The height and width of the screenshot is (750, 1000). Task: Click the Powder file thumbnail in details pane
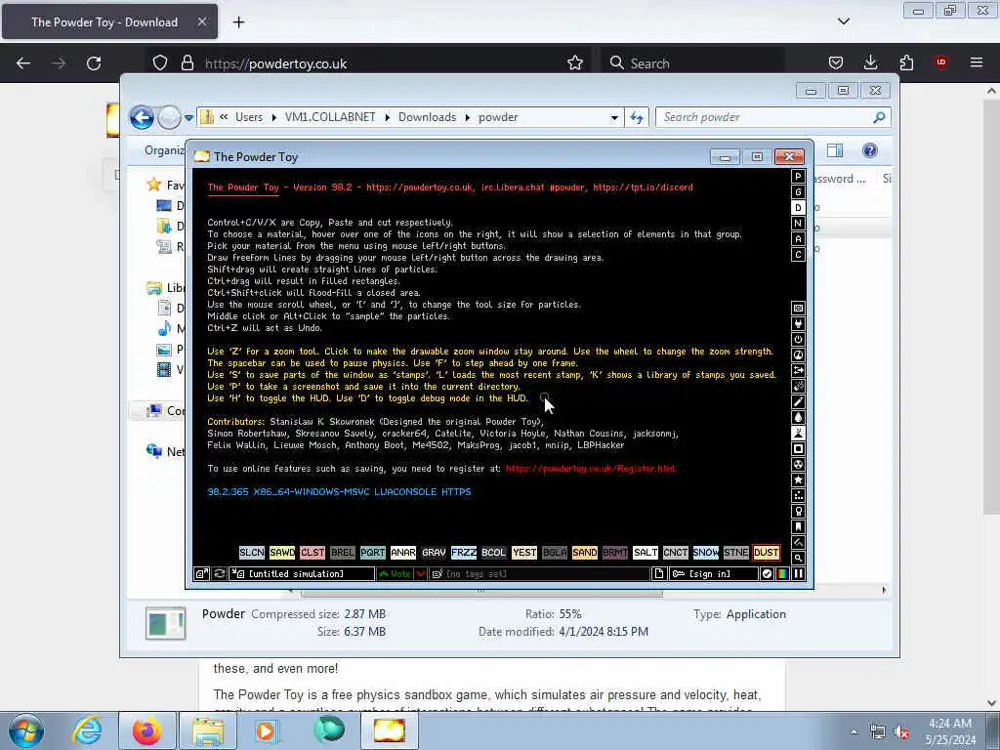coord(165,623)
